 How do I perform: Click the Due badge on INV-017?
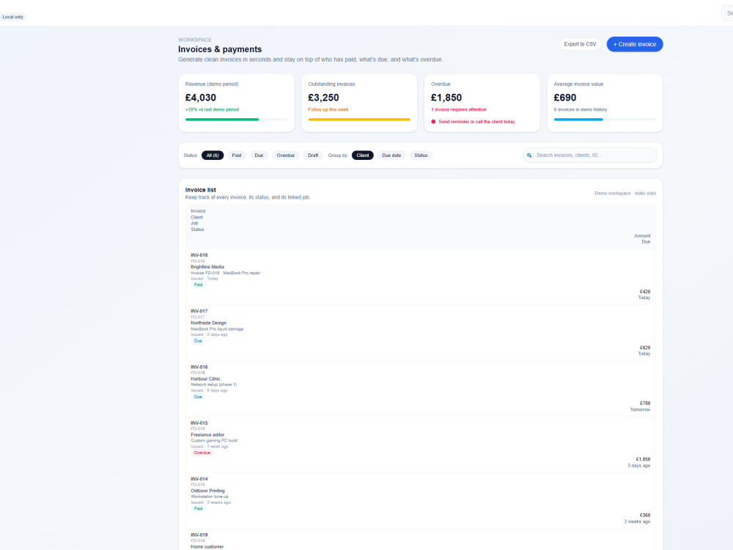coord(198,341)
